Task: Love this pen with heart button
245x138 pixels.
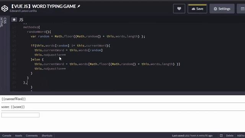Action: pyautogui.click(x=179, y=8)
